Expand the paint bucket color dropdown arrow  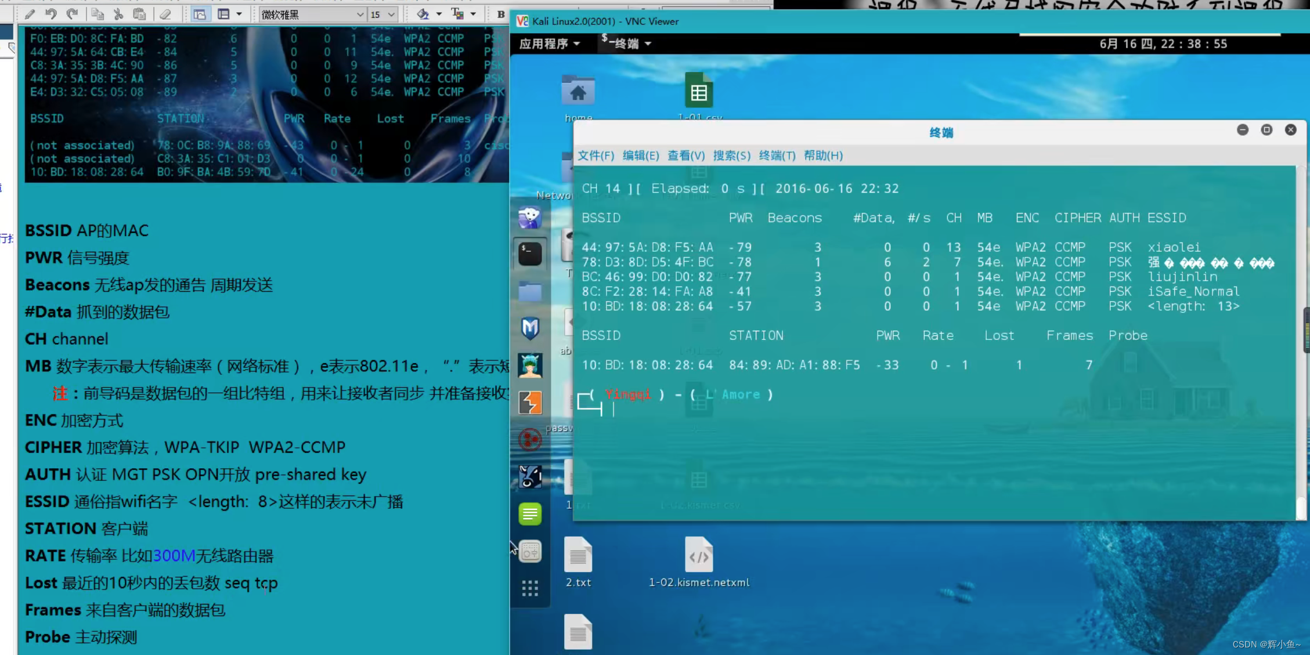[439, 14]
